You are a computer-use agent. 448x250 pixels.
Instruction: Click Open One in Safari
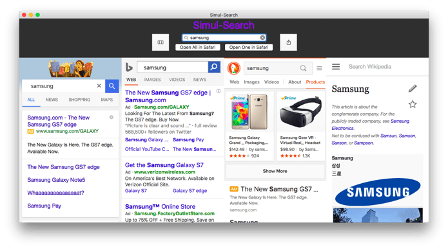point(249,48)
